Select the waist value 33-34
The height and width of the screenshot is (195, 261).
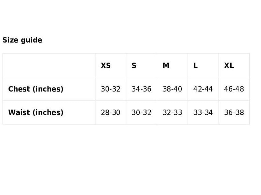[x=203, y=113]
